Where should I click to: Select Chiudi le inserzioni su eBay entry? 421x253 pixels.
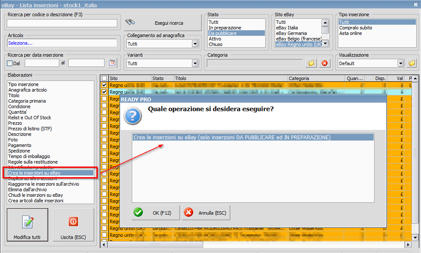[x=35, y=195]
